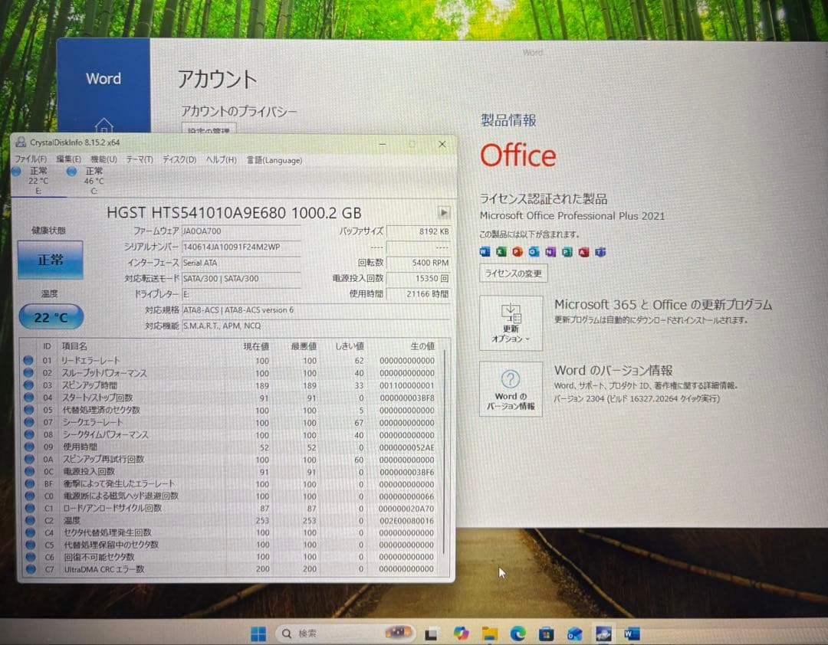Click the 正常 health status button

[50, 260]
